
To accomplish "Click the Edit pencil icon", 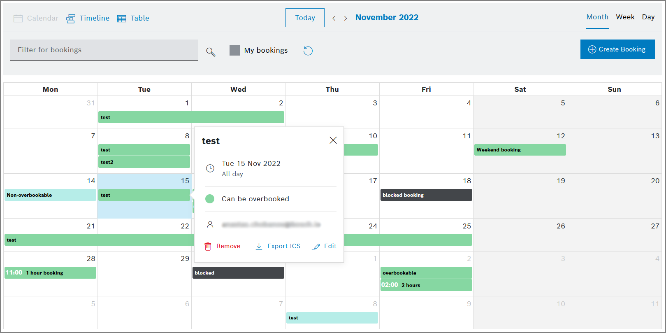I will pos(316,246).
